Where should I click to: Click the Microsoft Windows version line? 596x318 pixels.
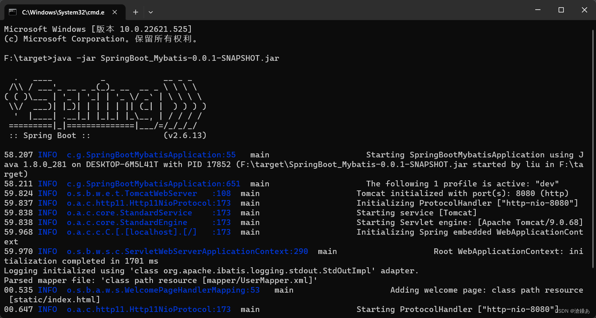pos(98,29)
